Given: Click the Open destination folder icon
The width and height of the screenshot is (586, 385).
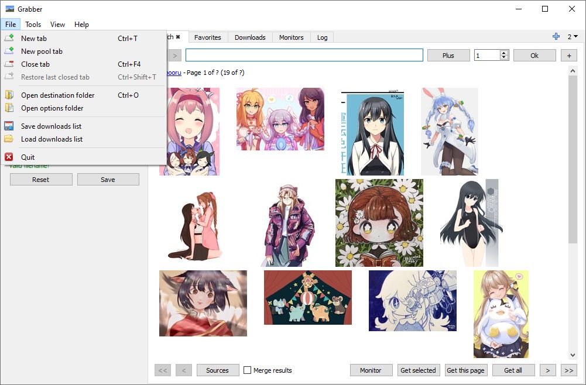Looking at the screenshot, I should pos(9,95).
